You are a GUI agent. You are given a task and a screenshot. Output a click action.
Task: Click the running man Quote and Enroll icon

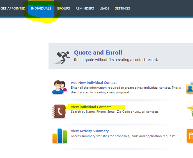[x=62, y=58]
